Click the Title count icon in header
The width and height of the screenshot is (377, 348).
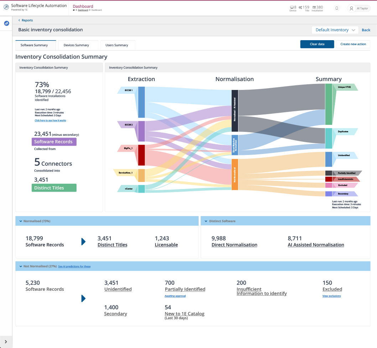[x=300, y=7]
